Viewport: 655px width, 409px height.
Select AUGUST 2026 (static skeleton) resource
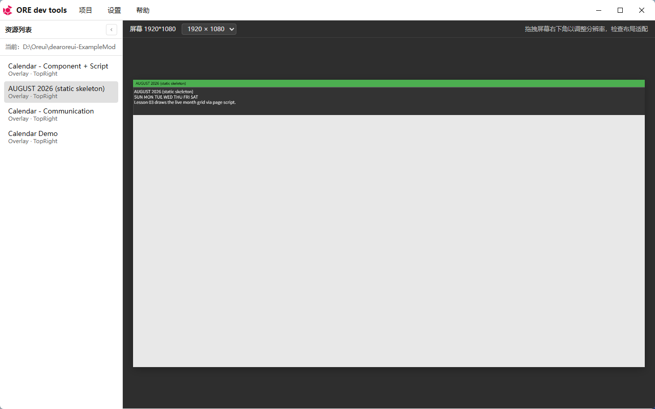[61, 92]
